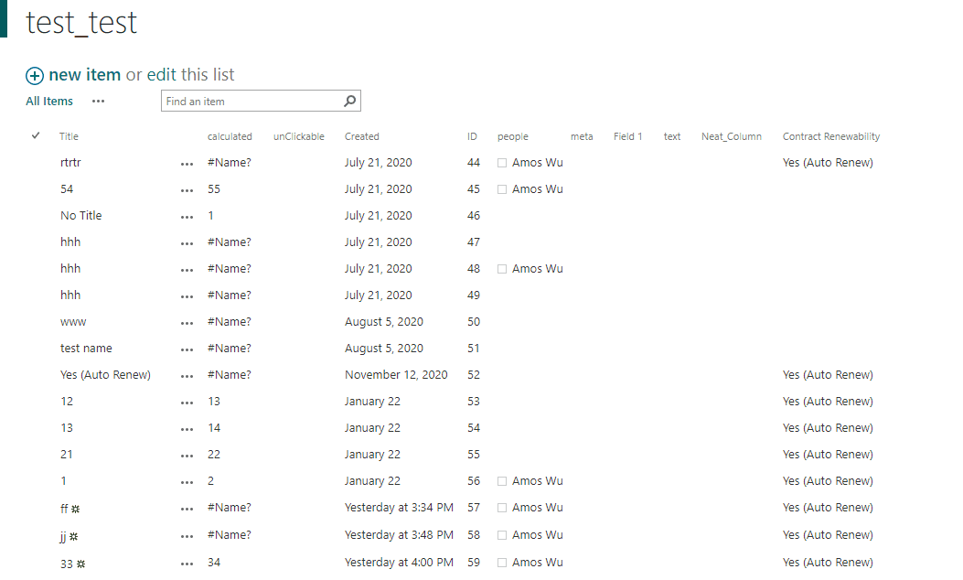This screenshot has height=580, width=963.
Task: Click the ellipsis next to the All Items view
Action: tap(98, 102)
